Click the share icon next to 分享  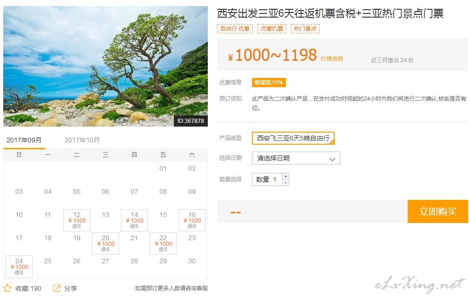coord(56,288)
